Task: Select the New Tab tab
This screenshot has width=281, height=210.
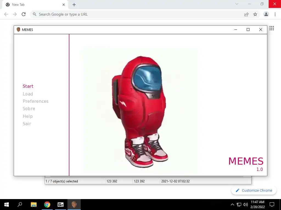Action: click(x=35, y=5)
